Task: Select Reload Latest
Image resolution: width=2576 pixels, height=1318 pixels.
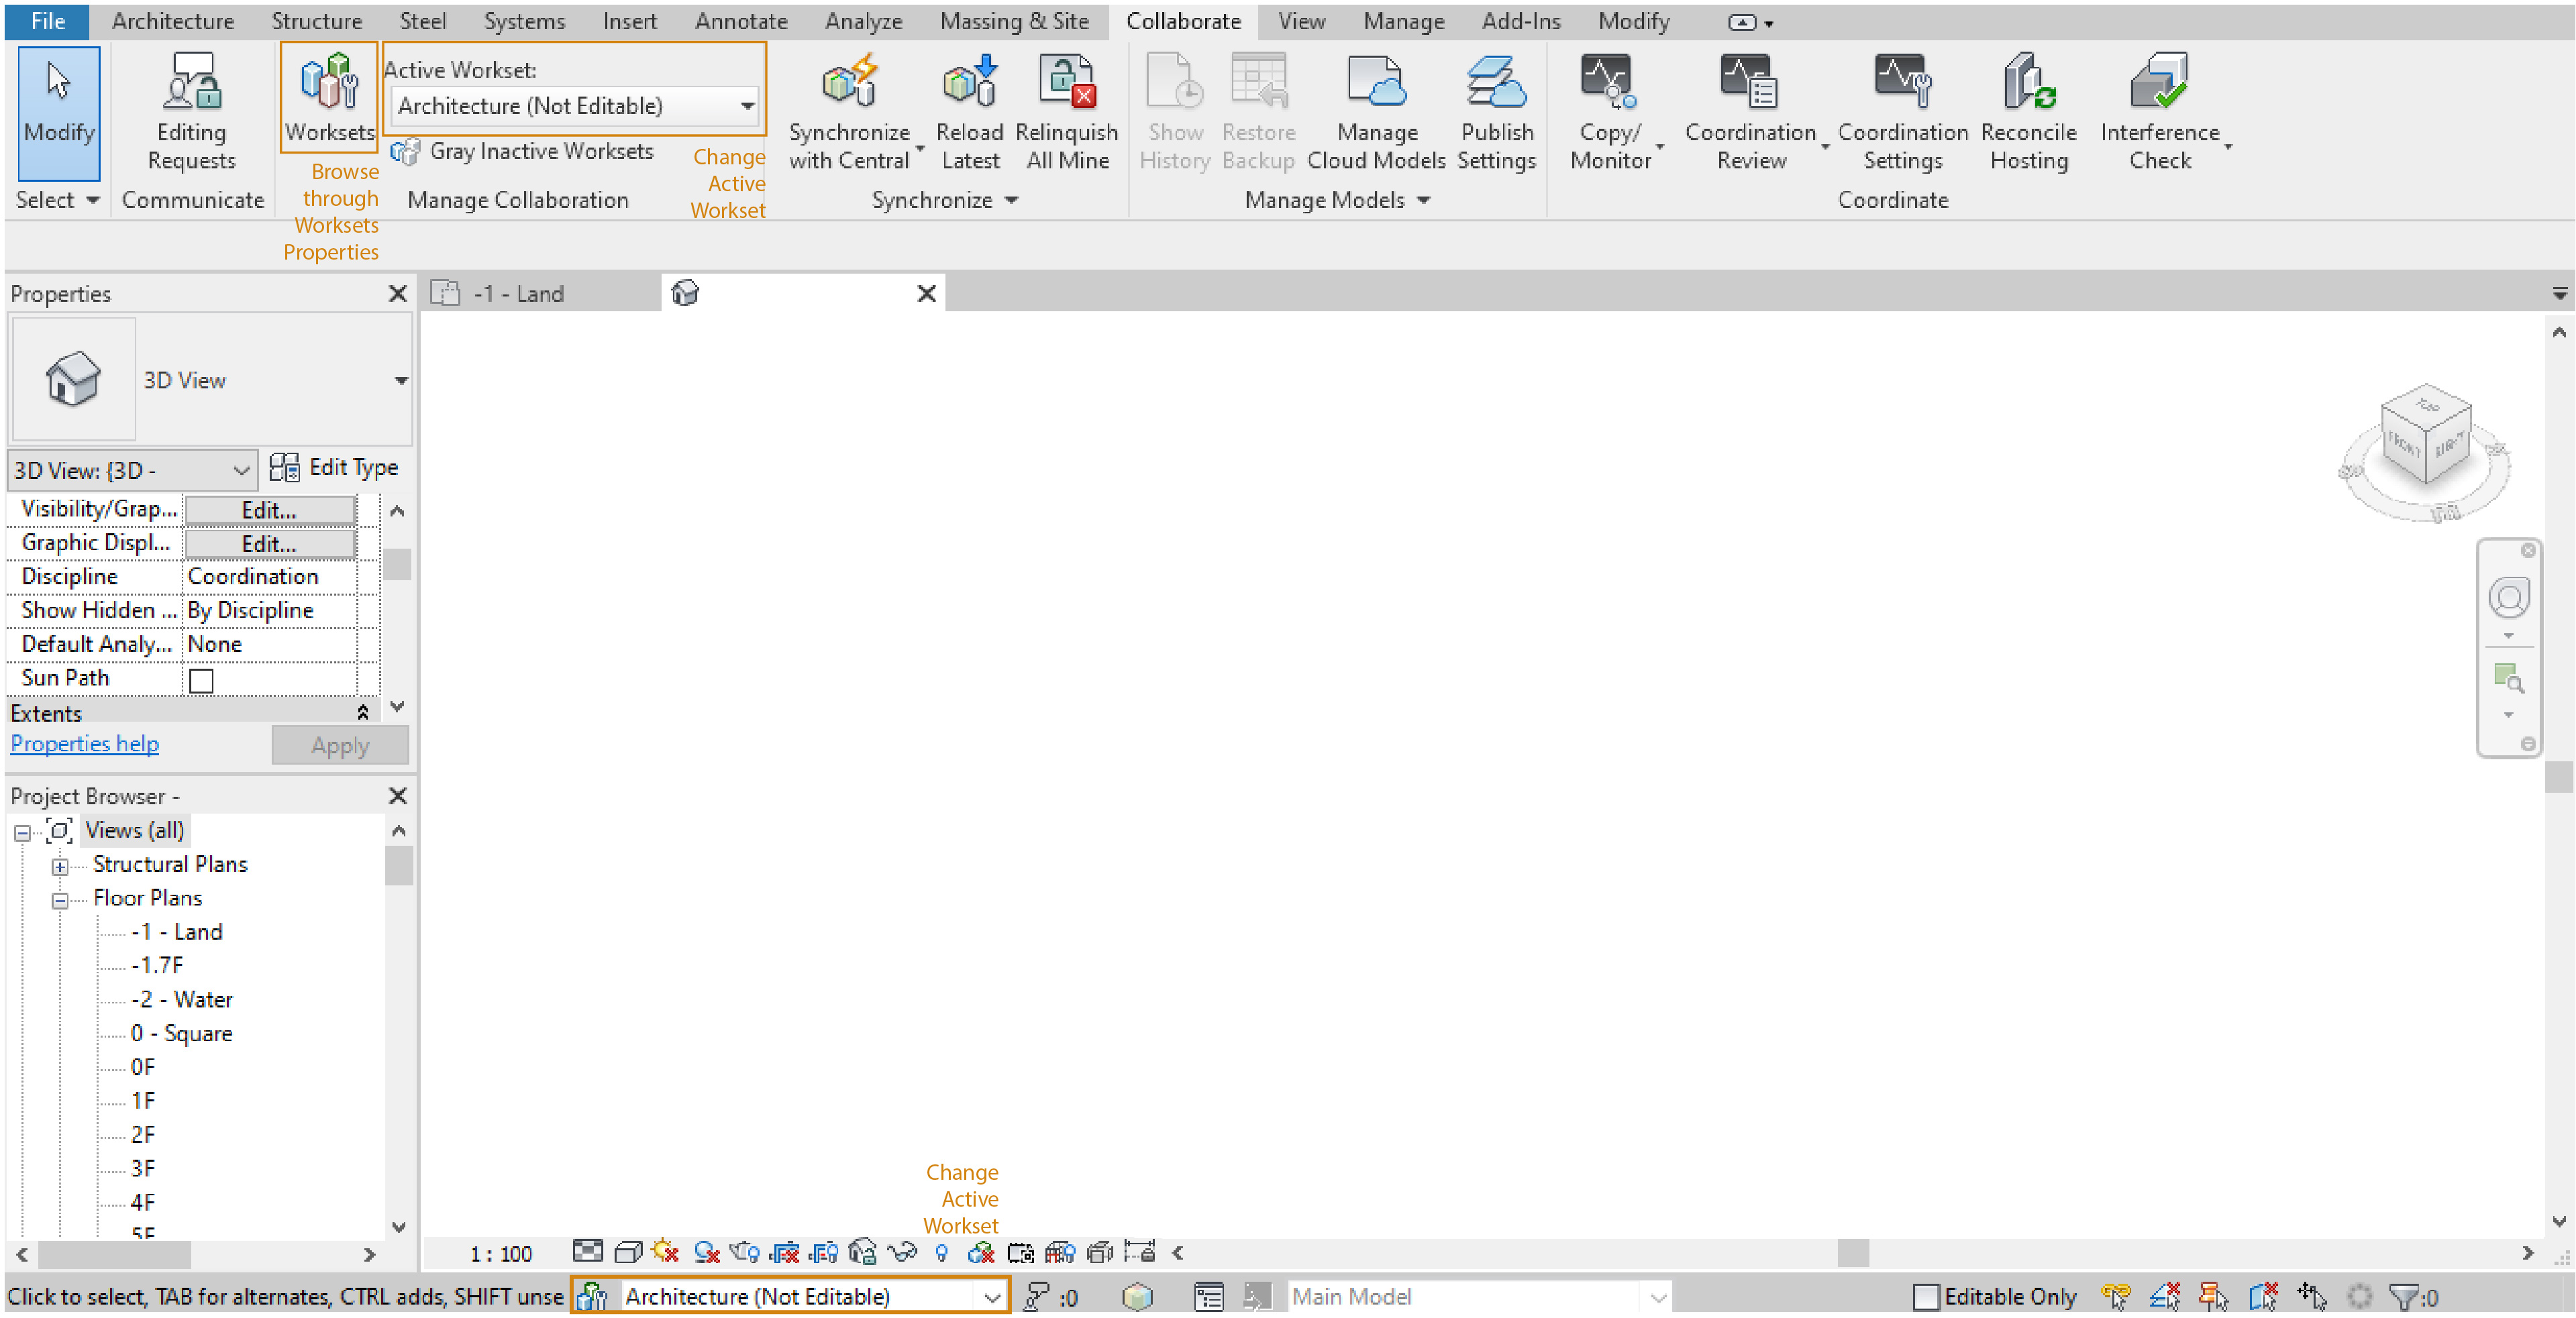Action: pos(967,110)
